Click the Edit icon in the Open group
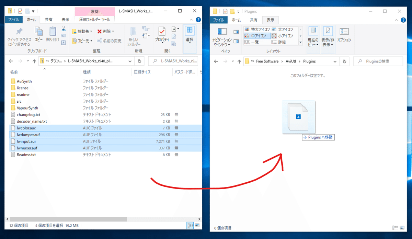412x239 pixels. tap(174, 36)
